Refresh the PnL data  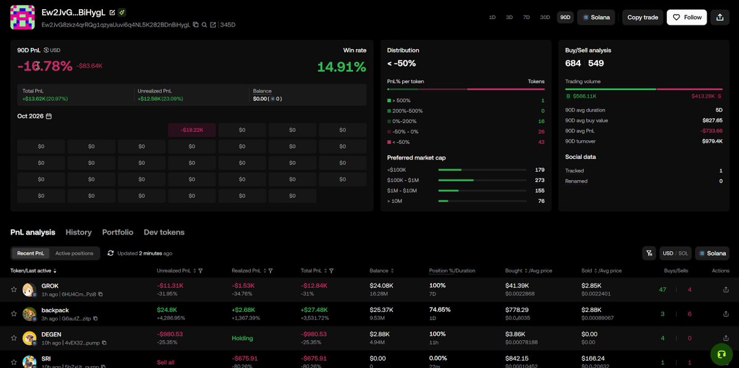[x=111, y=253]
